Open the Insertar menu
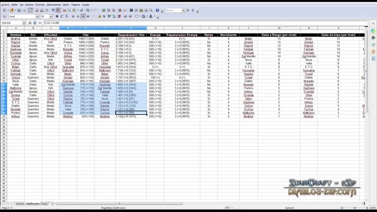The image size is (377, 212). [x=29, y=5]
